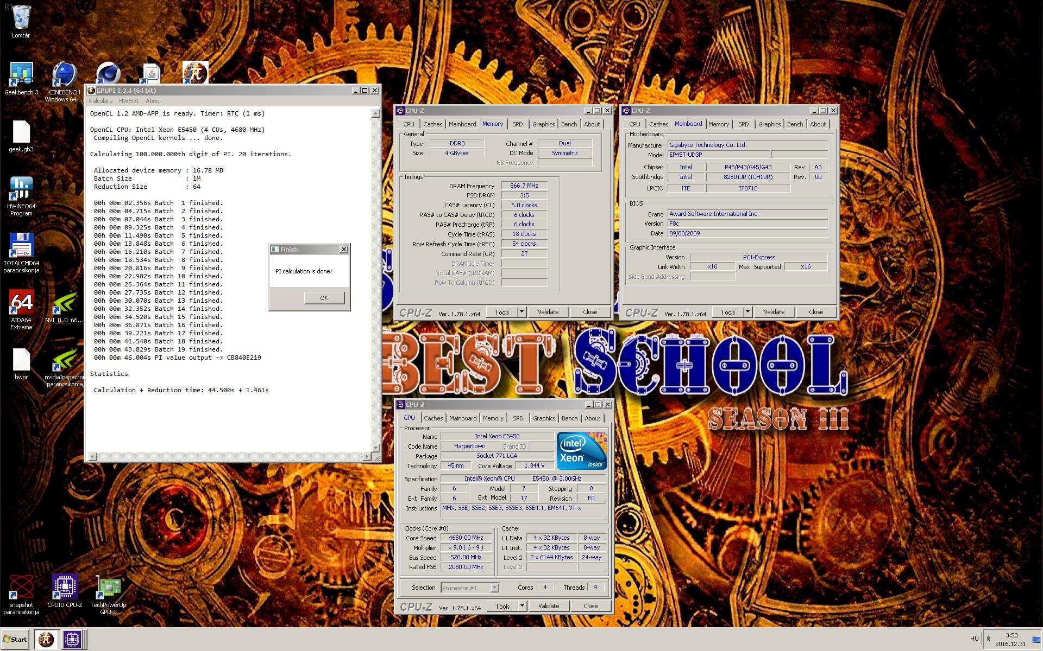The width and height of the screenshot is (1043, 651).
Task: Click the CPU-Z taskbar icon
Action: (72, 639)
